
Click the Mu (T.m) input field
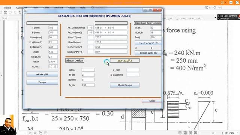pos(53,57)
